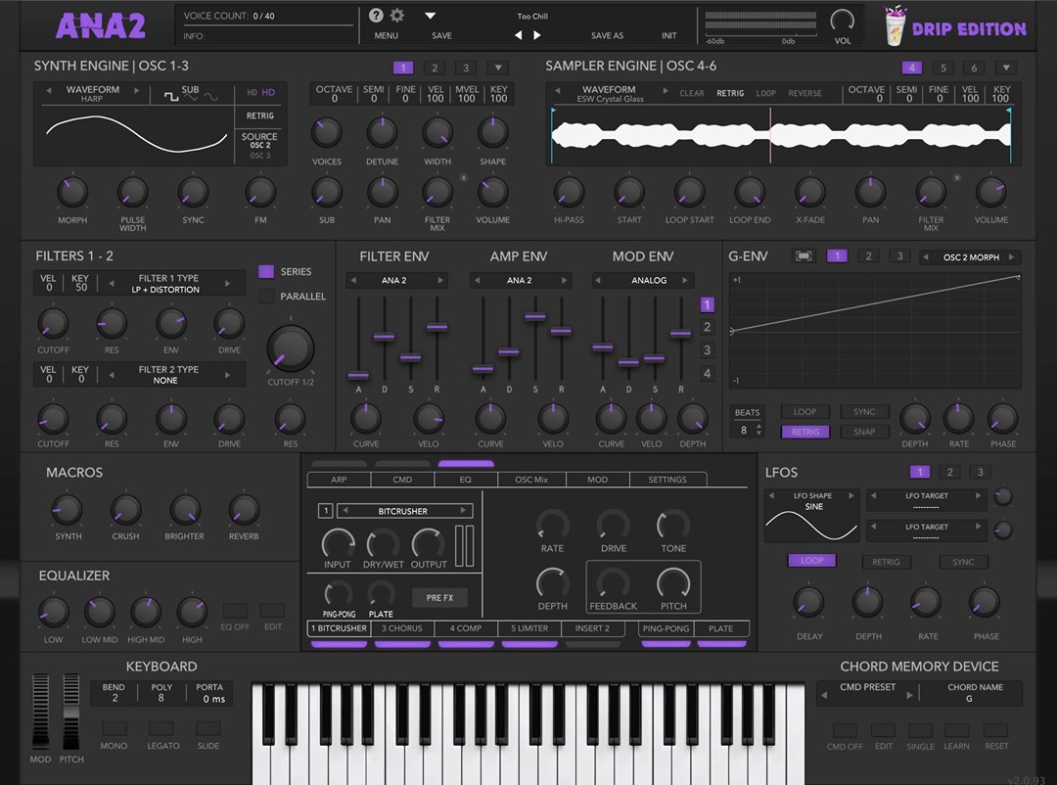Click the Beats value stepper
1057x785 pixels.
759,430
